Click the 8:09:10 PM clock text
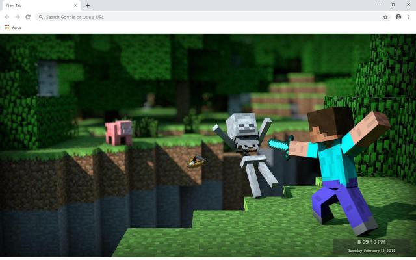Image resolution: width=416 pixels, height=260 pixels. (x=371, y=242)
